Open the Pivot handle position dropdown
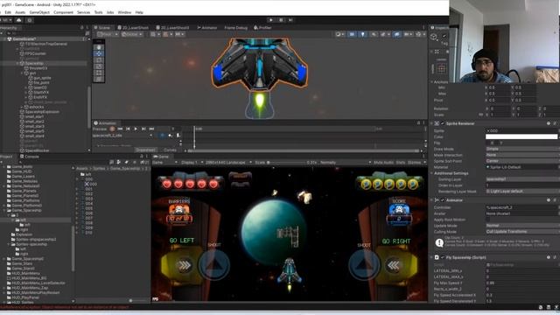The width and height of the screenshot is (560, 315). click(x=107, y=34)
